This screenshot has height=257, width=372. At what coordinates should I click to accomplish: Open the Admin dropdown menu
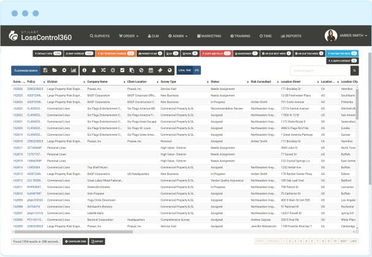pos(178,36)
